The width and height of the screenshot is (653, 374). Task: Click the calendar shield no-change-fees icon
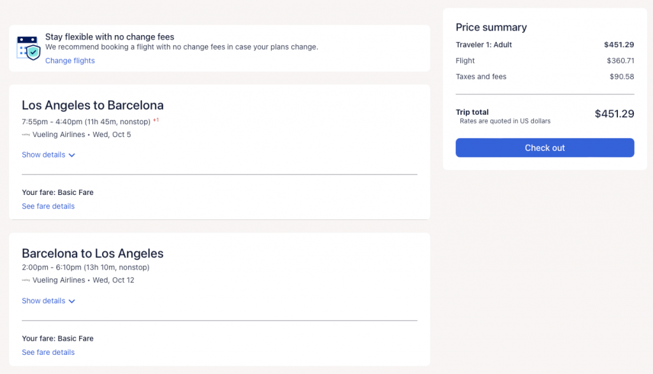[29, 48]
